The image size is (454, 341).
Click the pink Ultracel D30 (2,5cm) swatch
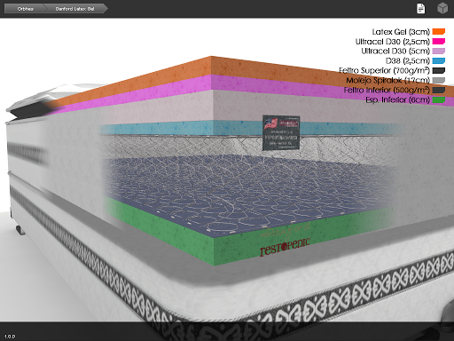439,42
